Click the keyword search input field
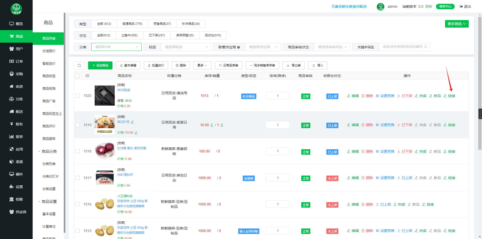This screenshot has height=239, width=482. 402,47
